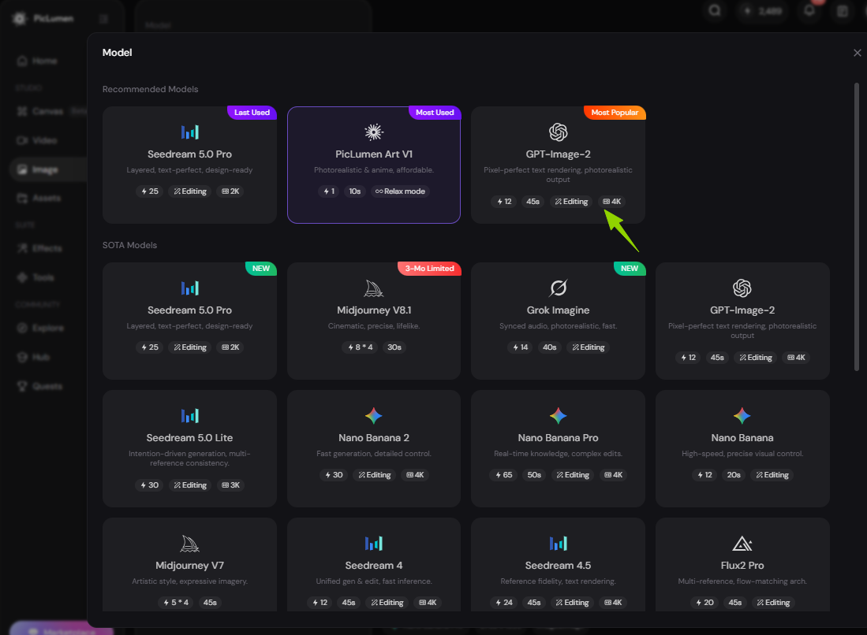This screenshot has height=635, width=867.
Task: Select recommended Seedream 5.0 Pro with Last Used badge
Action: click(x=189, y=165)
